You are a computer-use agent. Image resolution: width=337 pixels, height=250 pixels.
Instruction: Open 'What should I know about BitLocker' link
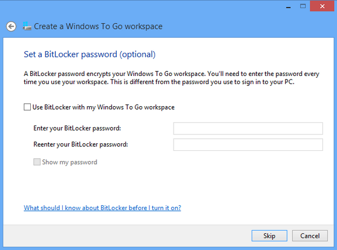(x=102, y=208)
